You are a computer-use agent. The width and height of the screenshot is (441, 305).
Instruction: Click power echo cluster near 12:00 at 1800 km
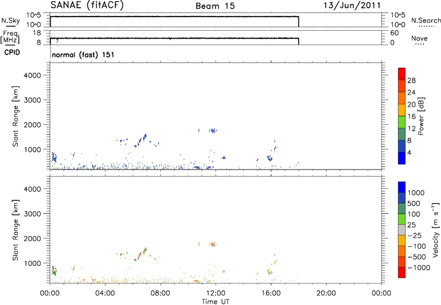click(x=213, y=130)
